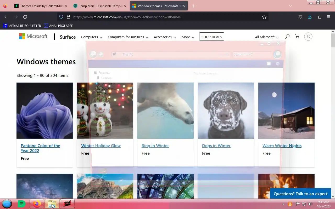Click the Warm Winter Nights cabin thumbnail

(x=286, y=111)
